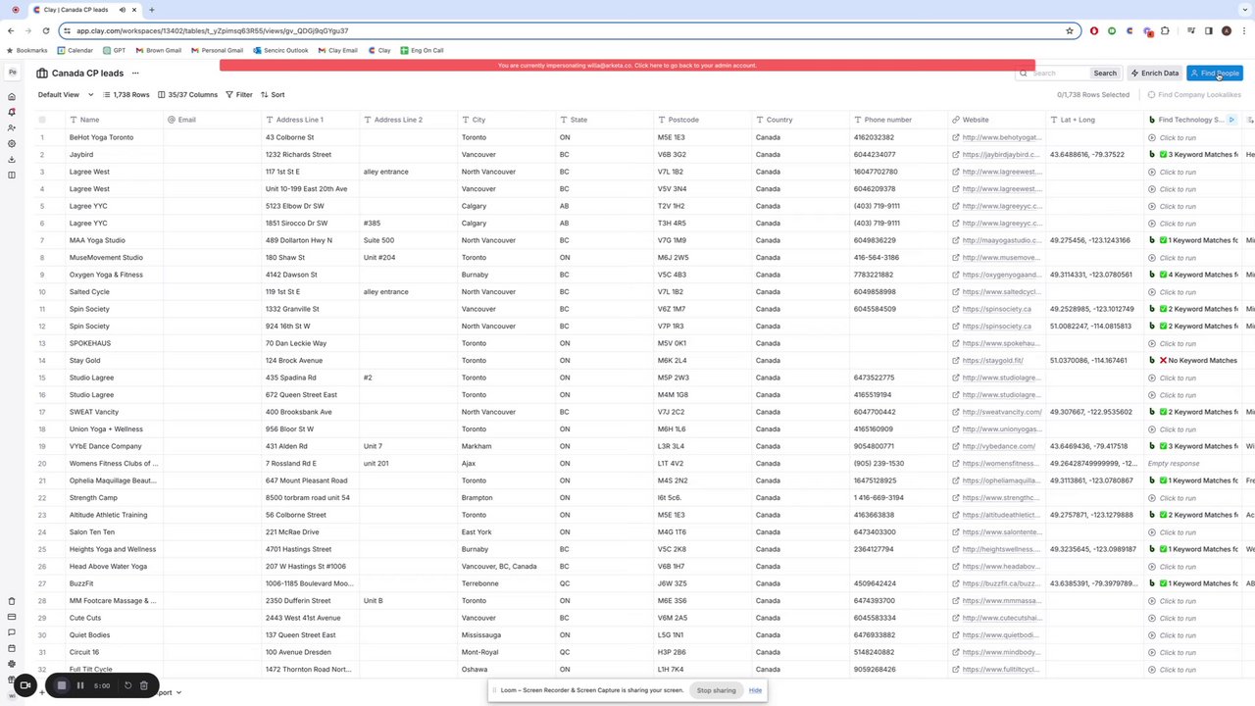Click the trash icon in the lower sidebar
Viewport: 1255px width, 706px height.
pyautogui.click(x=12, y=601)
